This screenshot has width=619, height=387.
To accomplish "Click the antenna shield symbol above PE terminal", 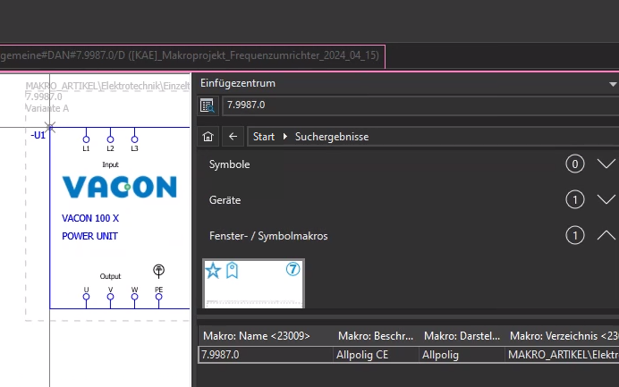I will [x=158, y=271].
